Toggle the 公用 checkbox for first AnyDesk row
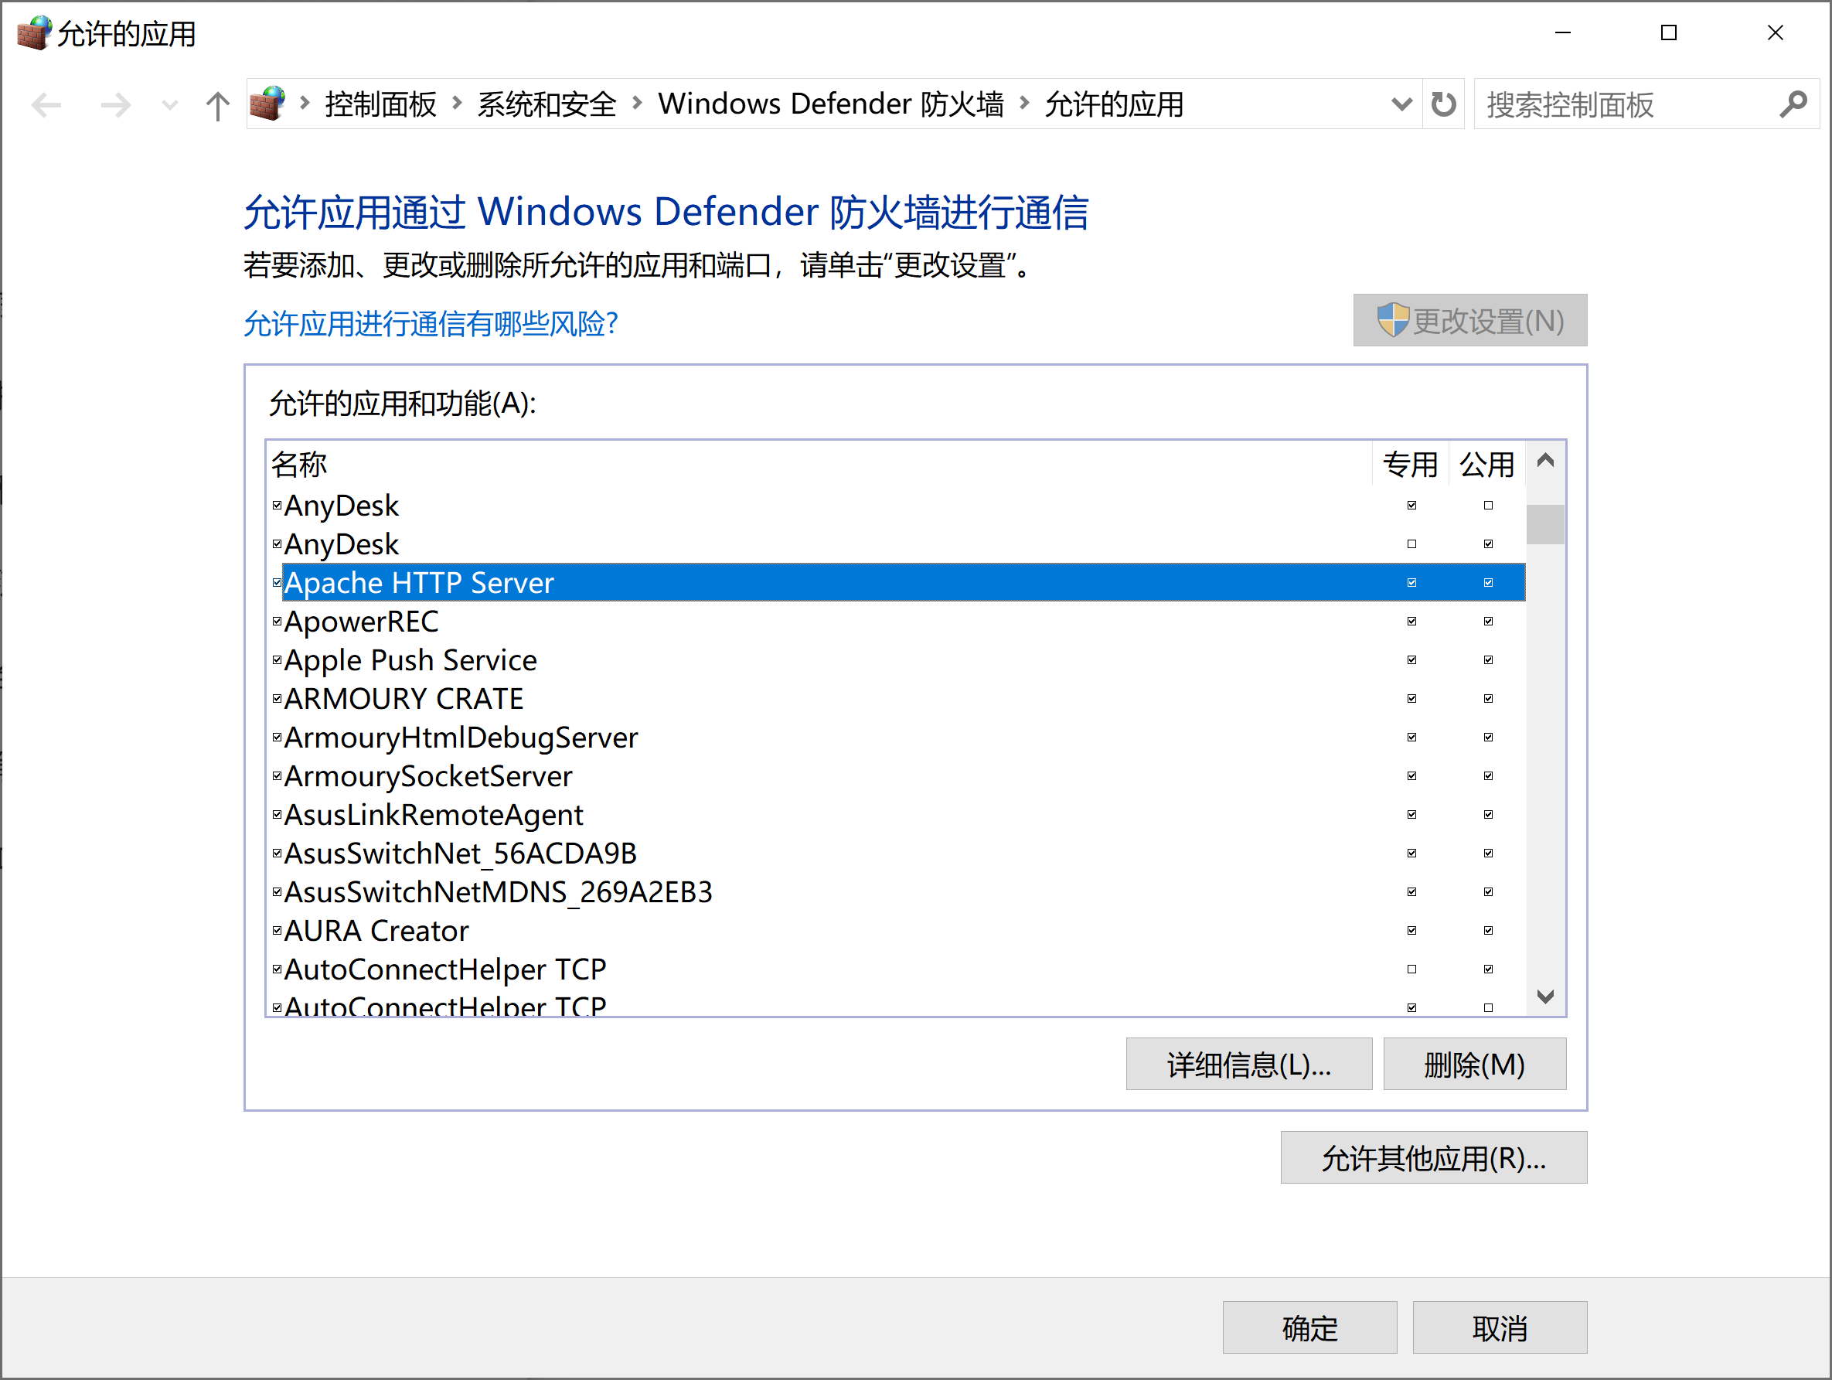 pyautogui.click(x=1488, y=506)
